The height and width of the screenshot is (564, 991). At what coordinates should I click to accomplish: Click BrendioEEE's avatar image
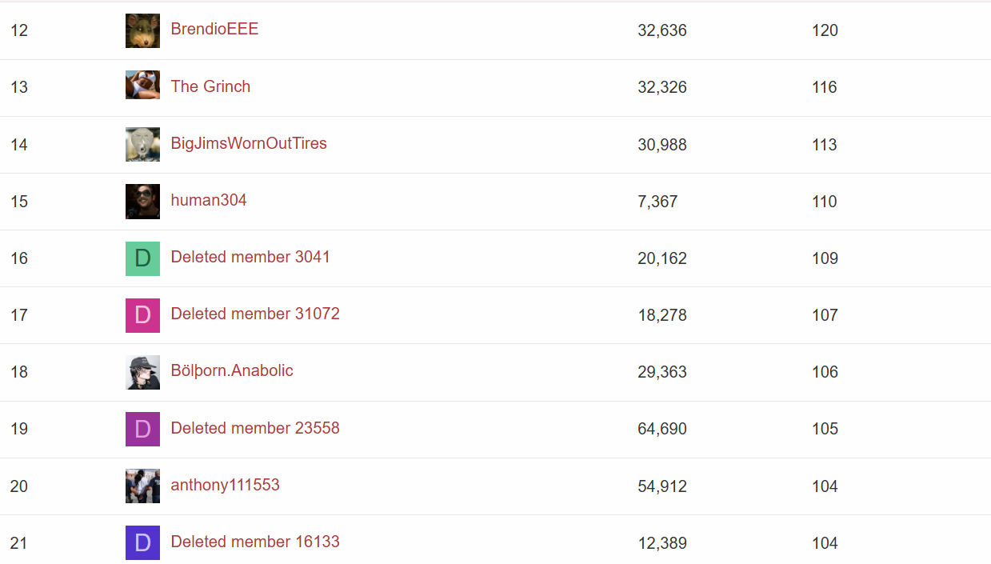coord(142,30)
